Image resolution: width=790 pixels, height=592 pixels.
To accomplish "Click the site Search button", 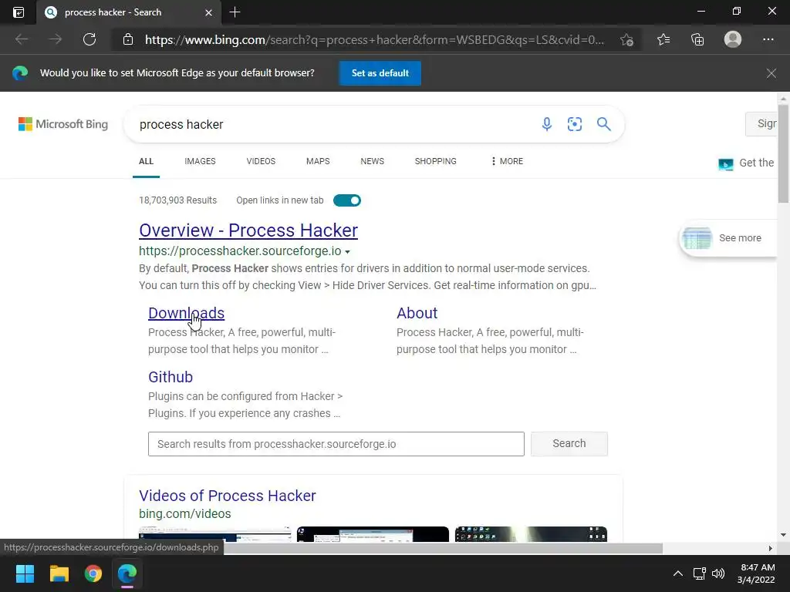I will [x=569, y=443].
